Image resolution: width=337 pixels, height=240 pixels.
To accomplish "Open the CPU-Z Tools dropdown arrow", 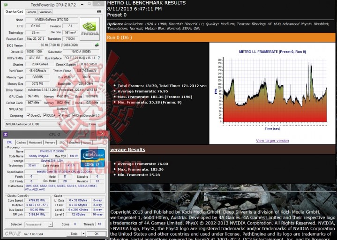I will [83, 234].
